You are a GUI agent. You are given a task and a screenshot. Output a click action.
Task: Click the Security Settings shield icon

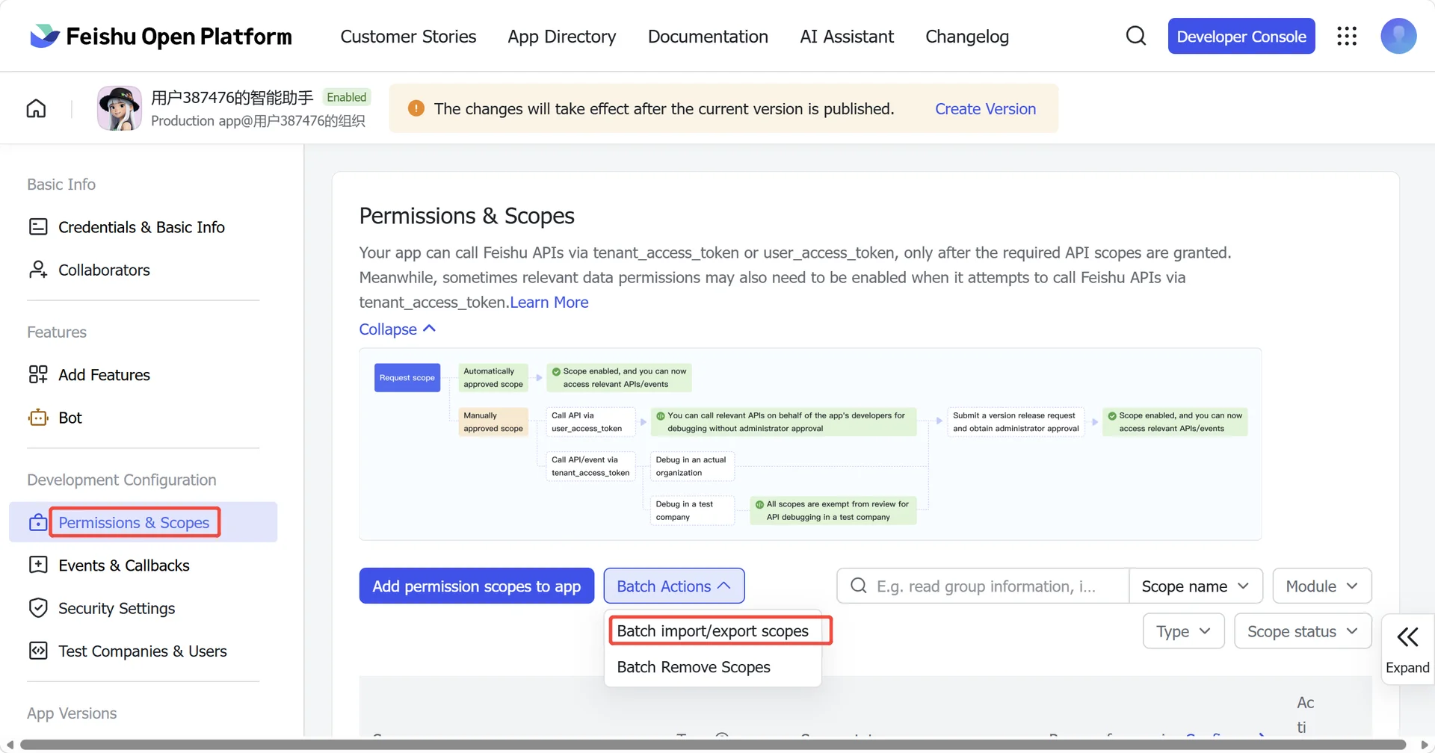point(38,608)
